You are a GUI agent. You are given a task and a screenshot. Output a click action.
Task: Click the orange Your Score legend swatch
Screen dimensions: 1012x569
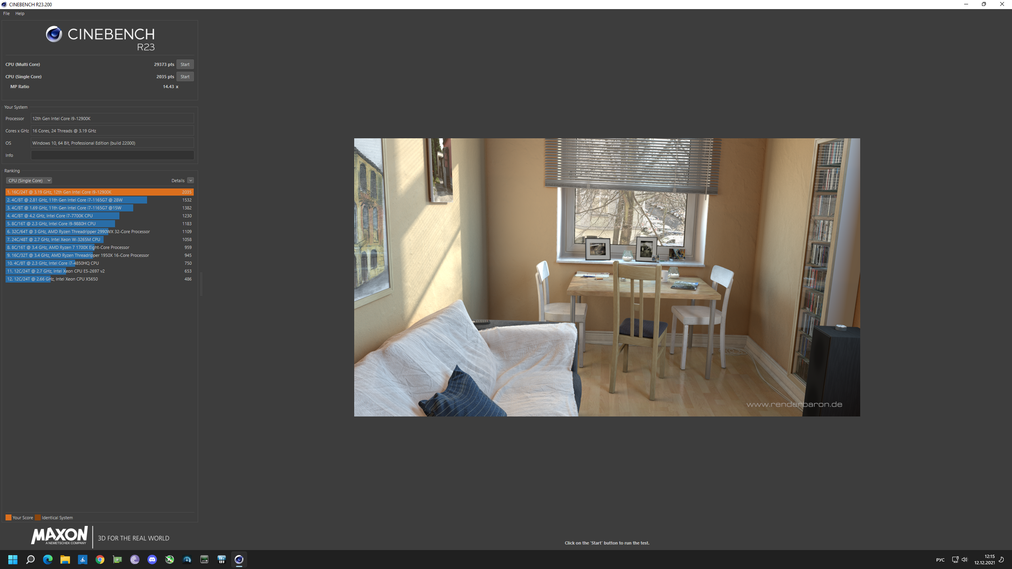8,518
